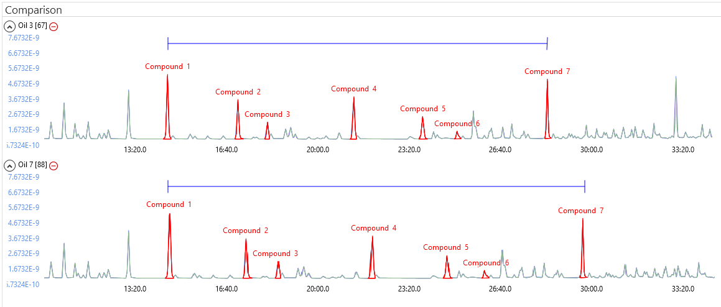Click the Compound 3 label in Oil 7
721x307 pixels.
275,254
